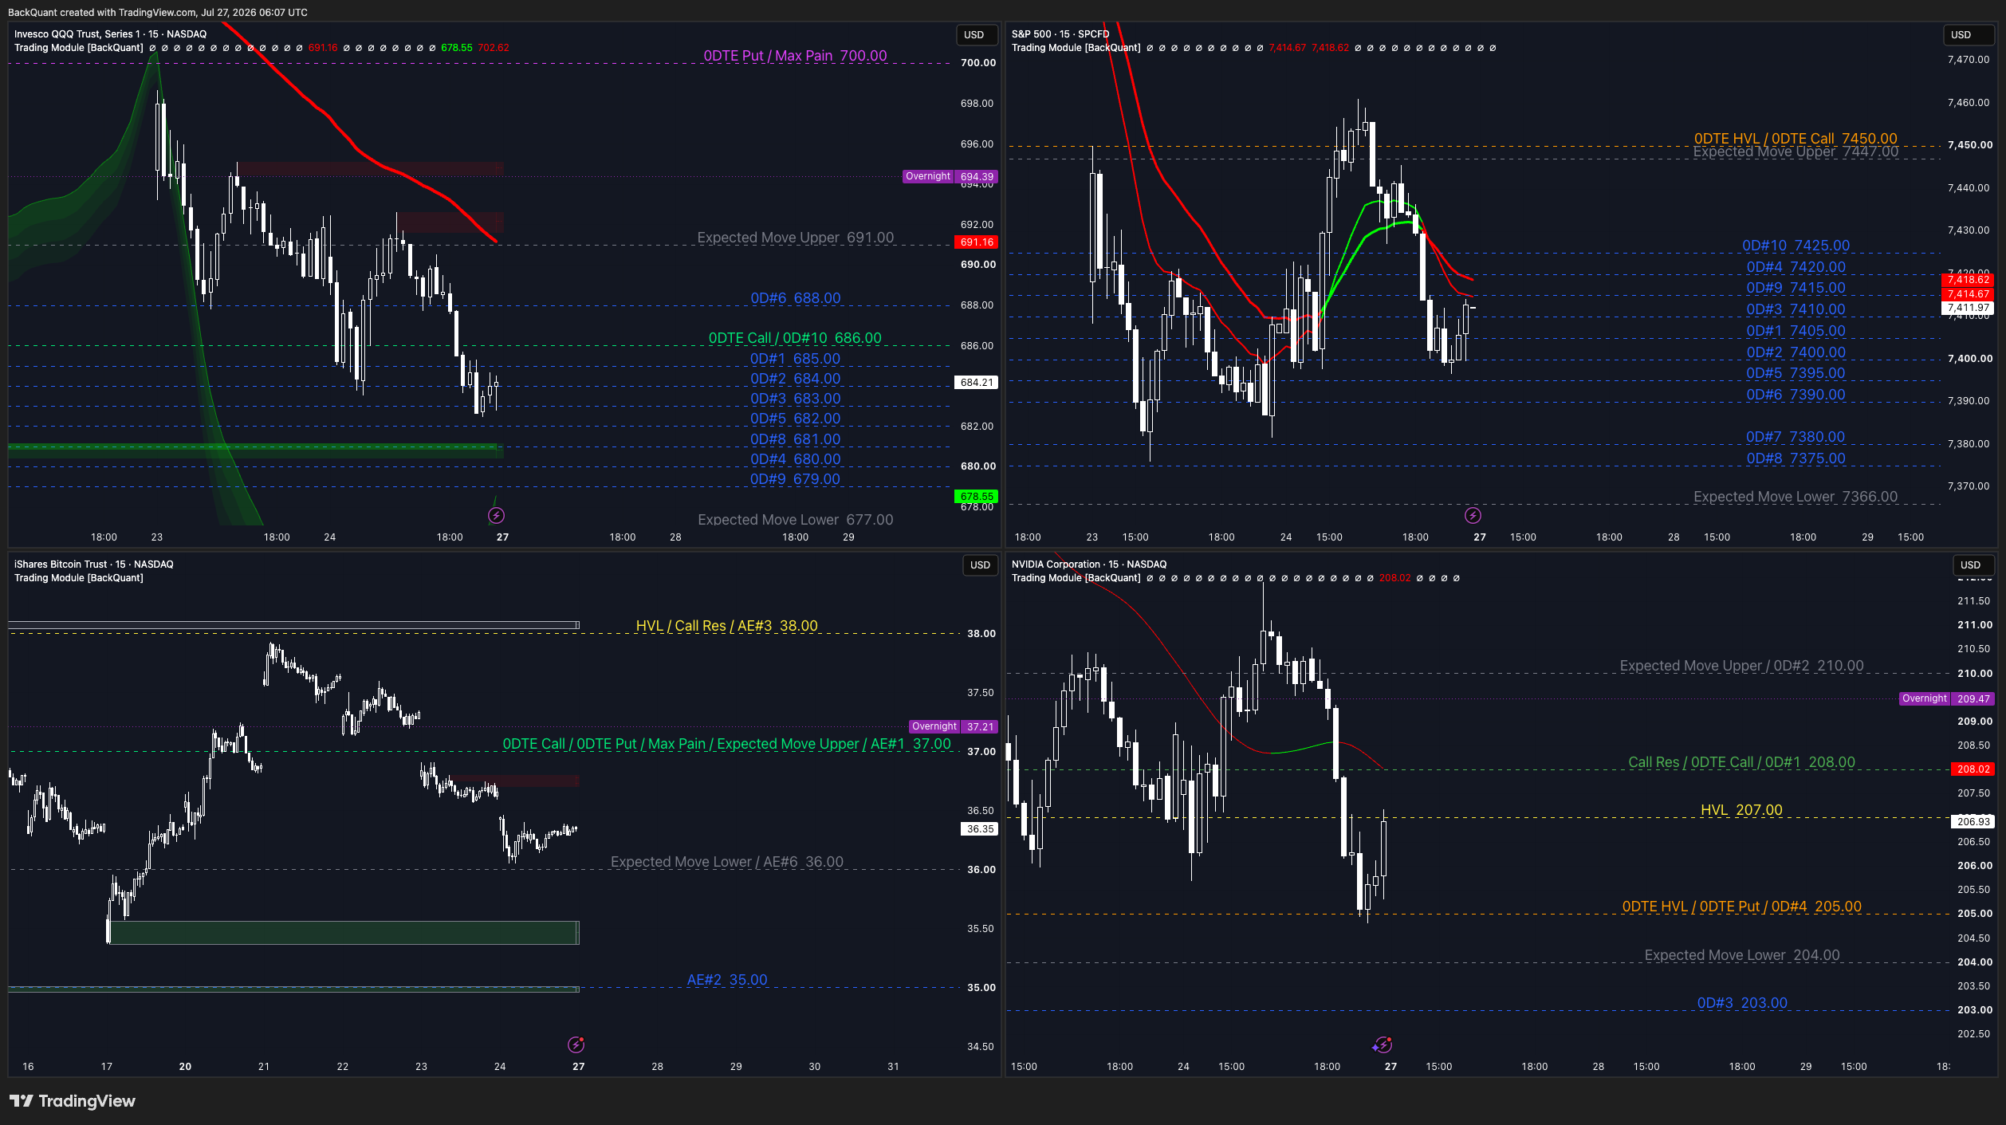Click the red 208.02 price tag on NVIDIA axis
Screen dimensions: 2006x1125
point(1973,769)
